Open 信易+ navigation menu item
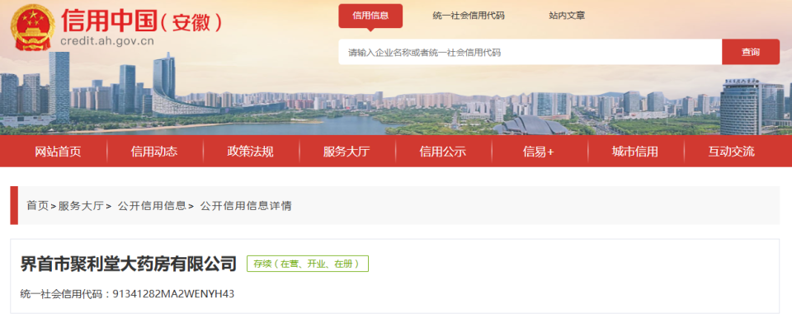Screen dimensions: 792x318 [x=539, y=151]
